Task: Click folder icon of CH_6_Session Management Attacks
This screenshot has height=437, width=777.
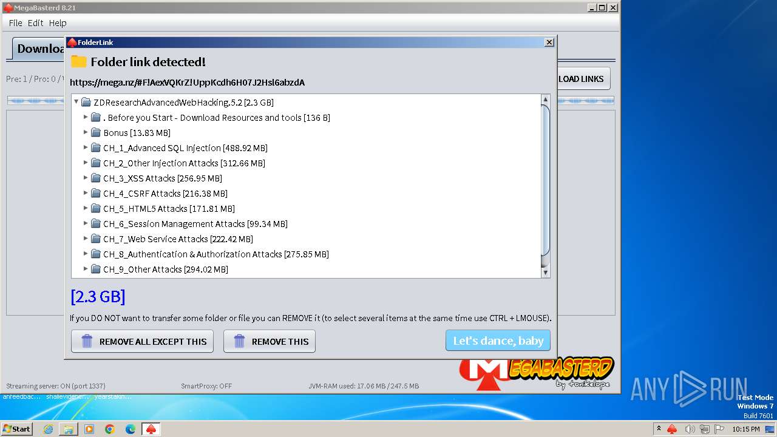Action: 96,223
